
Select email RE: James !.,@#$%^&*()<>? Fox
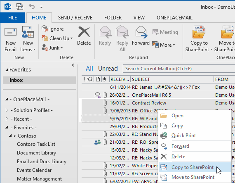click(158, 87)
